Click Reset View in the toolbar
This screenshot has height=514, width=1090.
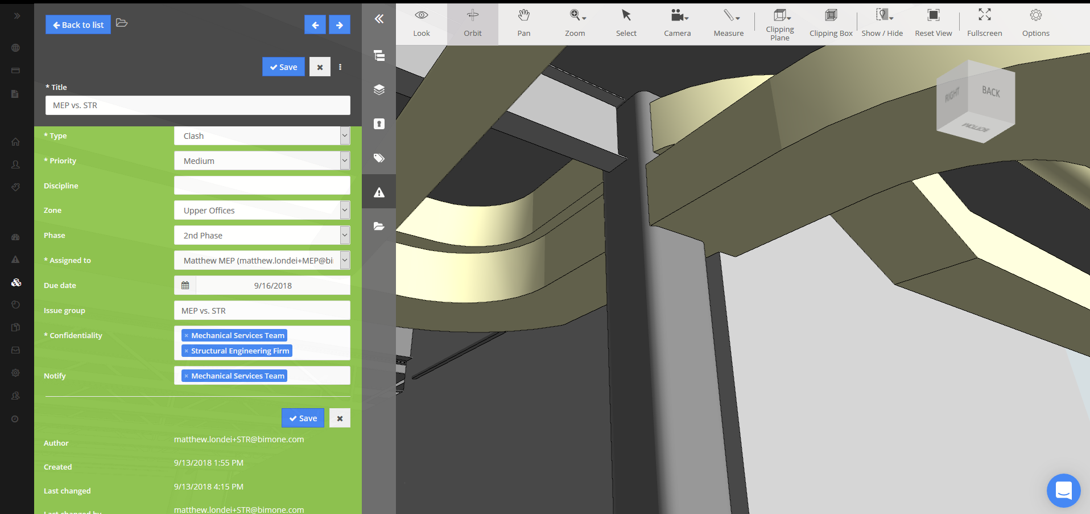[934, 24]
